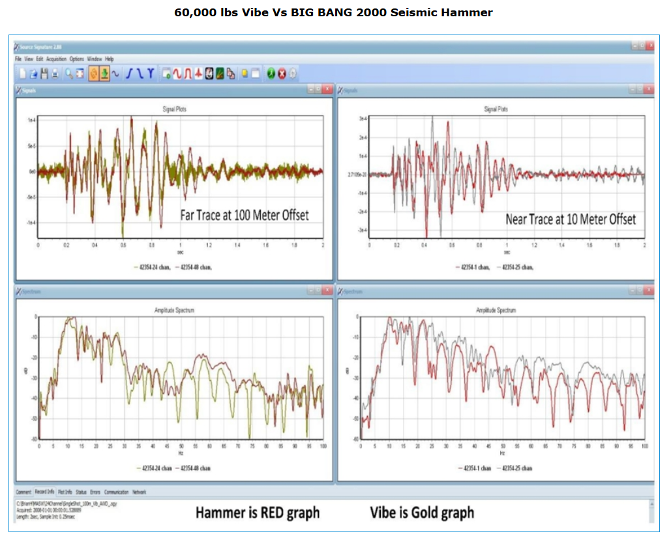
Task: Click the red circle X stop icon
Action: (x=282, y=74)
